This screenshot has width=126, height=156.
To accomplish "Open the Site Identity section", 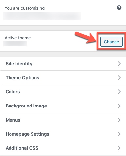I will click(x=63, y=64).
